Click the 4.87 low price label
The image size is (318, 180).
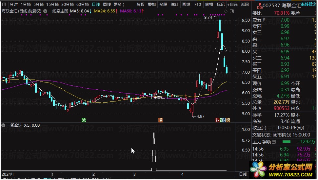200,117
